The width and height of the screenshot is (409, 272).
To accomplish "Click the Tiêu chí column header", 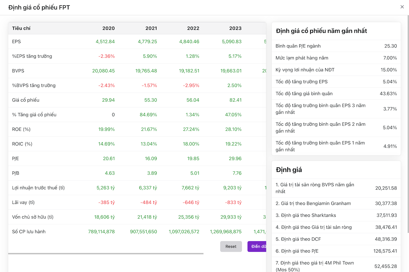I will [21, 28].
